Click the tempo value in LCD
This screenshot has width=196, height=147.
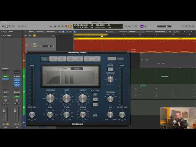[100, 25]
